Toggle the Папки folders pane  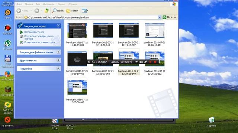[x=72, y=11]
